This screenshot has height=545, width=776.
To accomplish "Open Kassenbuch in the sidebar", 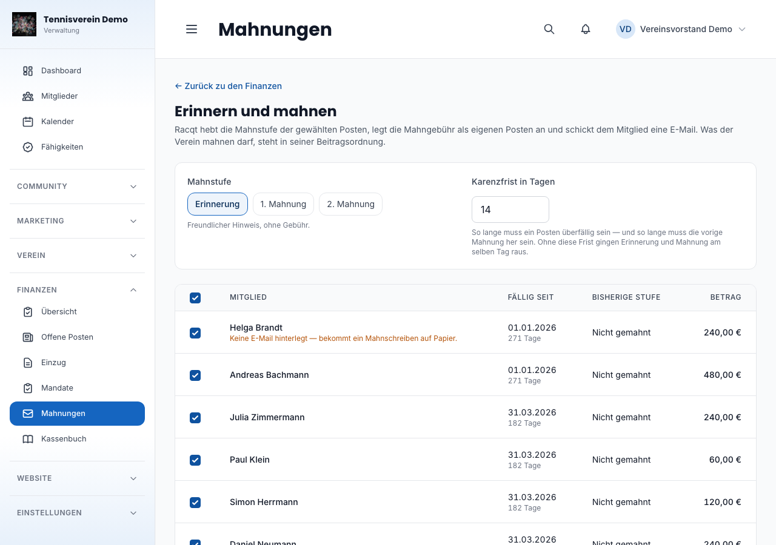I will coord(77,439).
